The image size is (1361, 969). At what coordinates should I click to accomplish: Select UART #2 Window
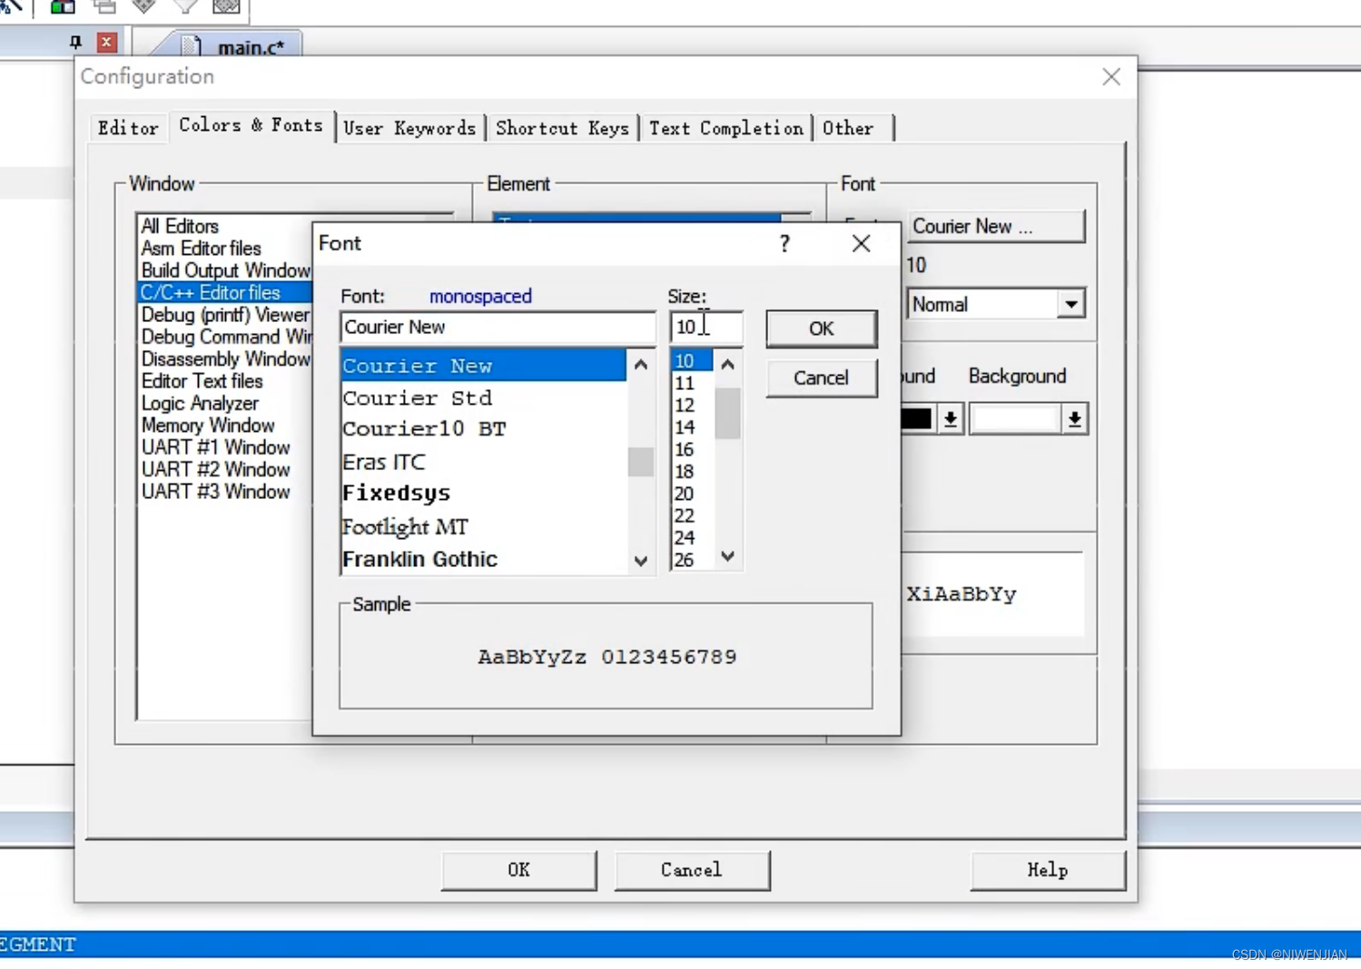coord(215,470)
